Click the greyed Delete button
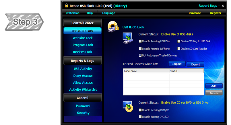The image size is (231, 125). tap(214, 93)
